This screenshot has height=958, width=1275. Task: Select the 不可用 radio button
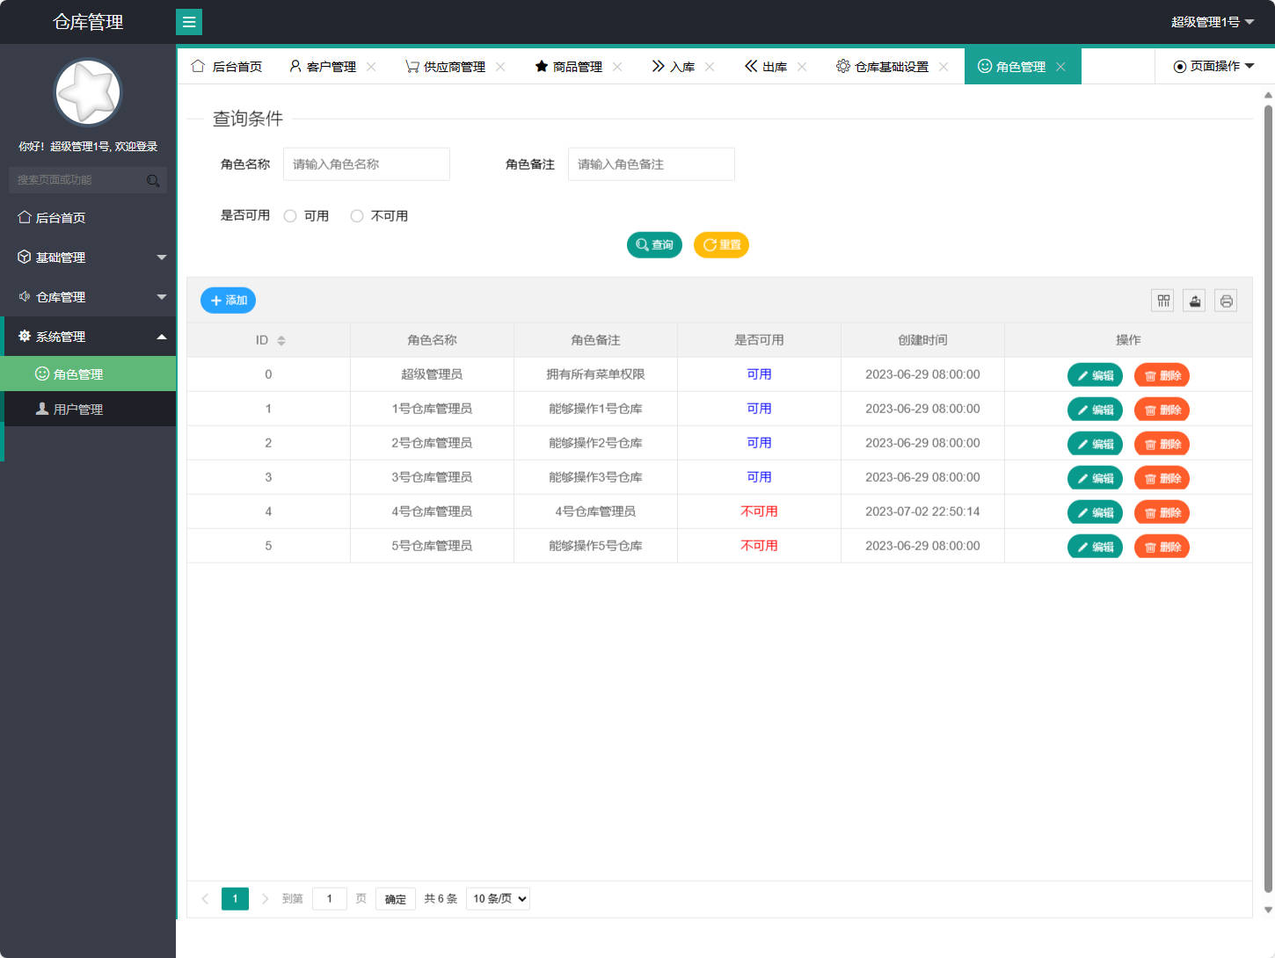[357, 215]
